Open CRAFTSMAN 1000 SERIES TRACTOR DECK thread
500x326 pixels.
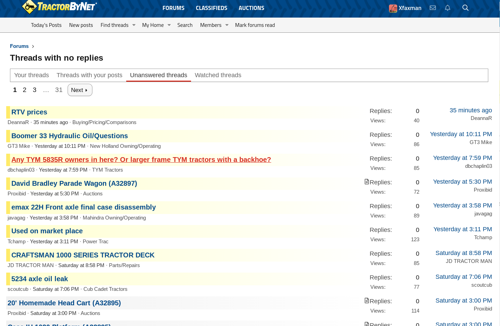83,255
